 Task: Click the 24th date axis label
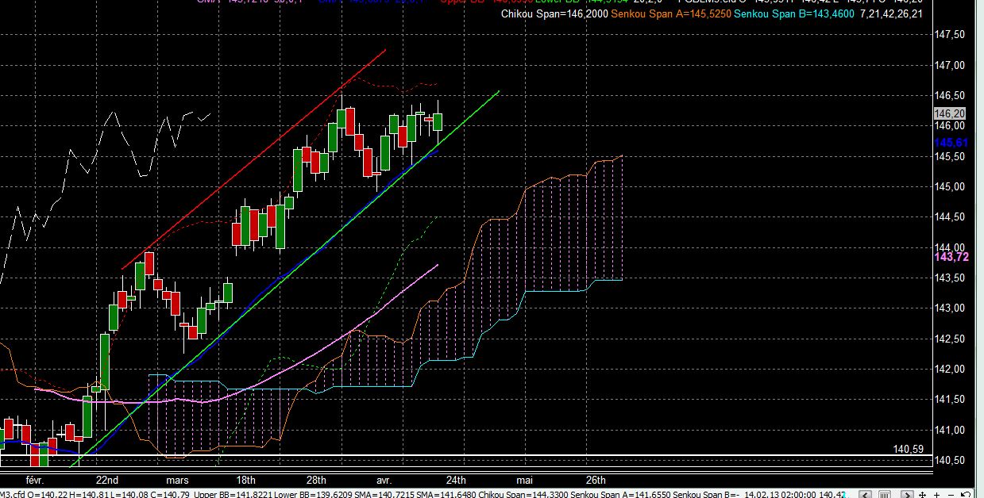[456, 481]
